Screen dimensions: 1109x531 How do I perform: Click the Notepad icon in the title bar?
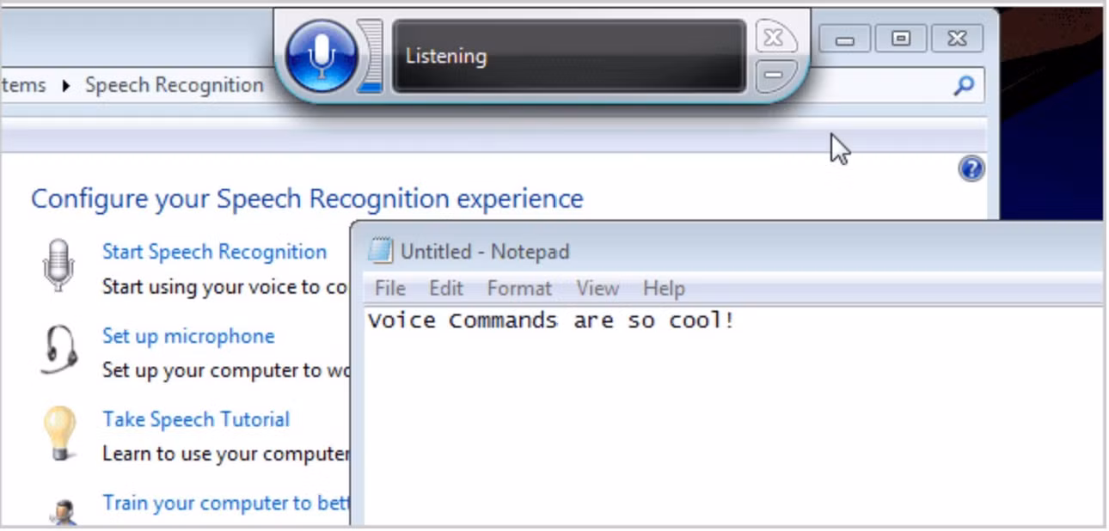pyautogui.click(x=380, y=250)
